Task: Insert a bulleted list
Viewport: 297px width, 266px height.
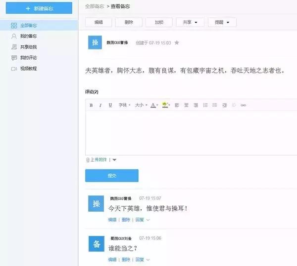Action: [215, 105]
